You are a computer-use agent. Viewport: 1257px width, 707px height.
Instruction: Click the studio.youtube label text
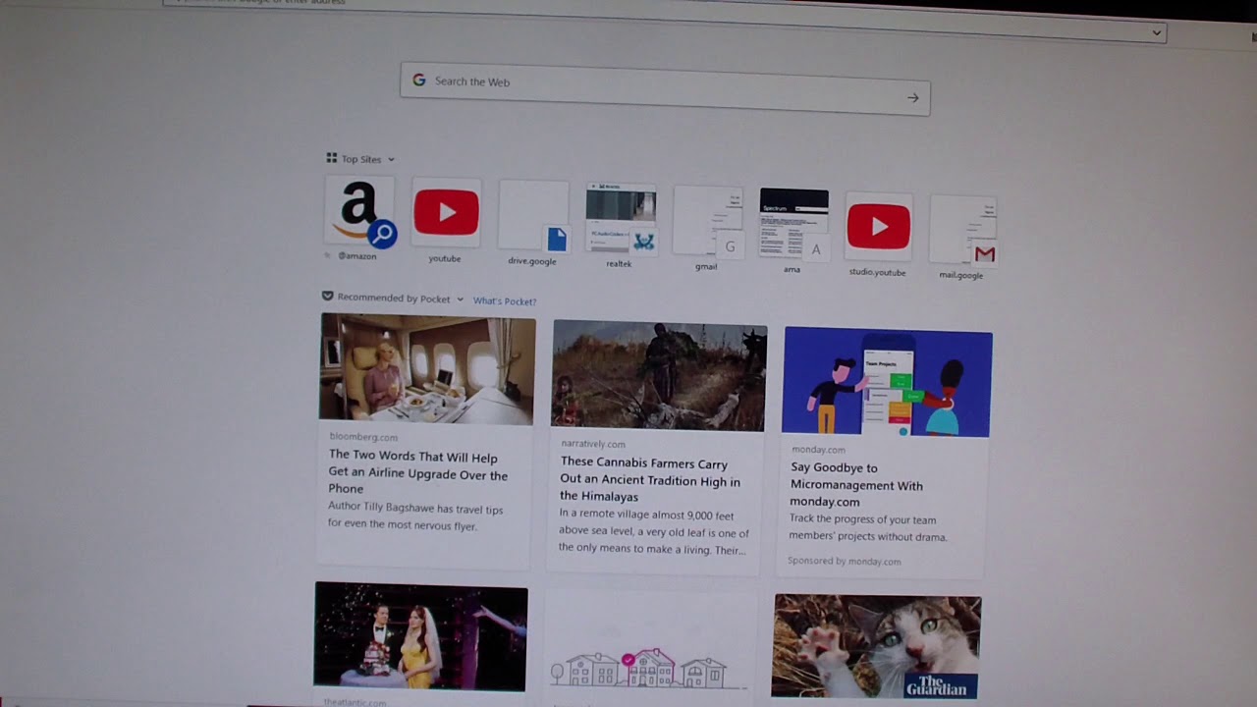(877, 272)
